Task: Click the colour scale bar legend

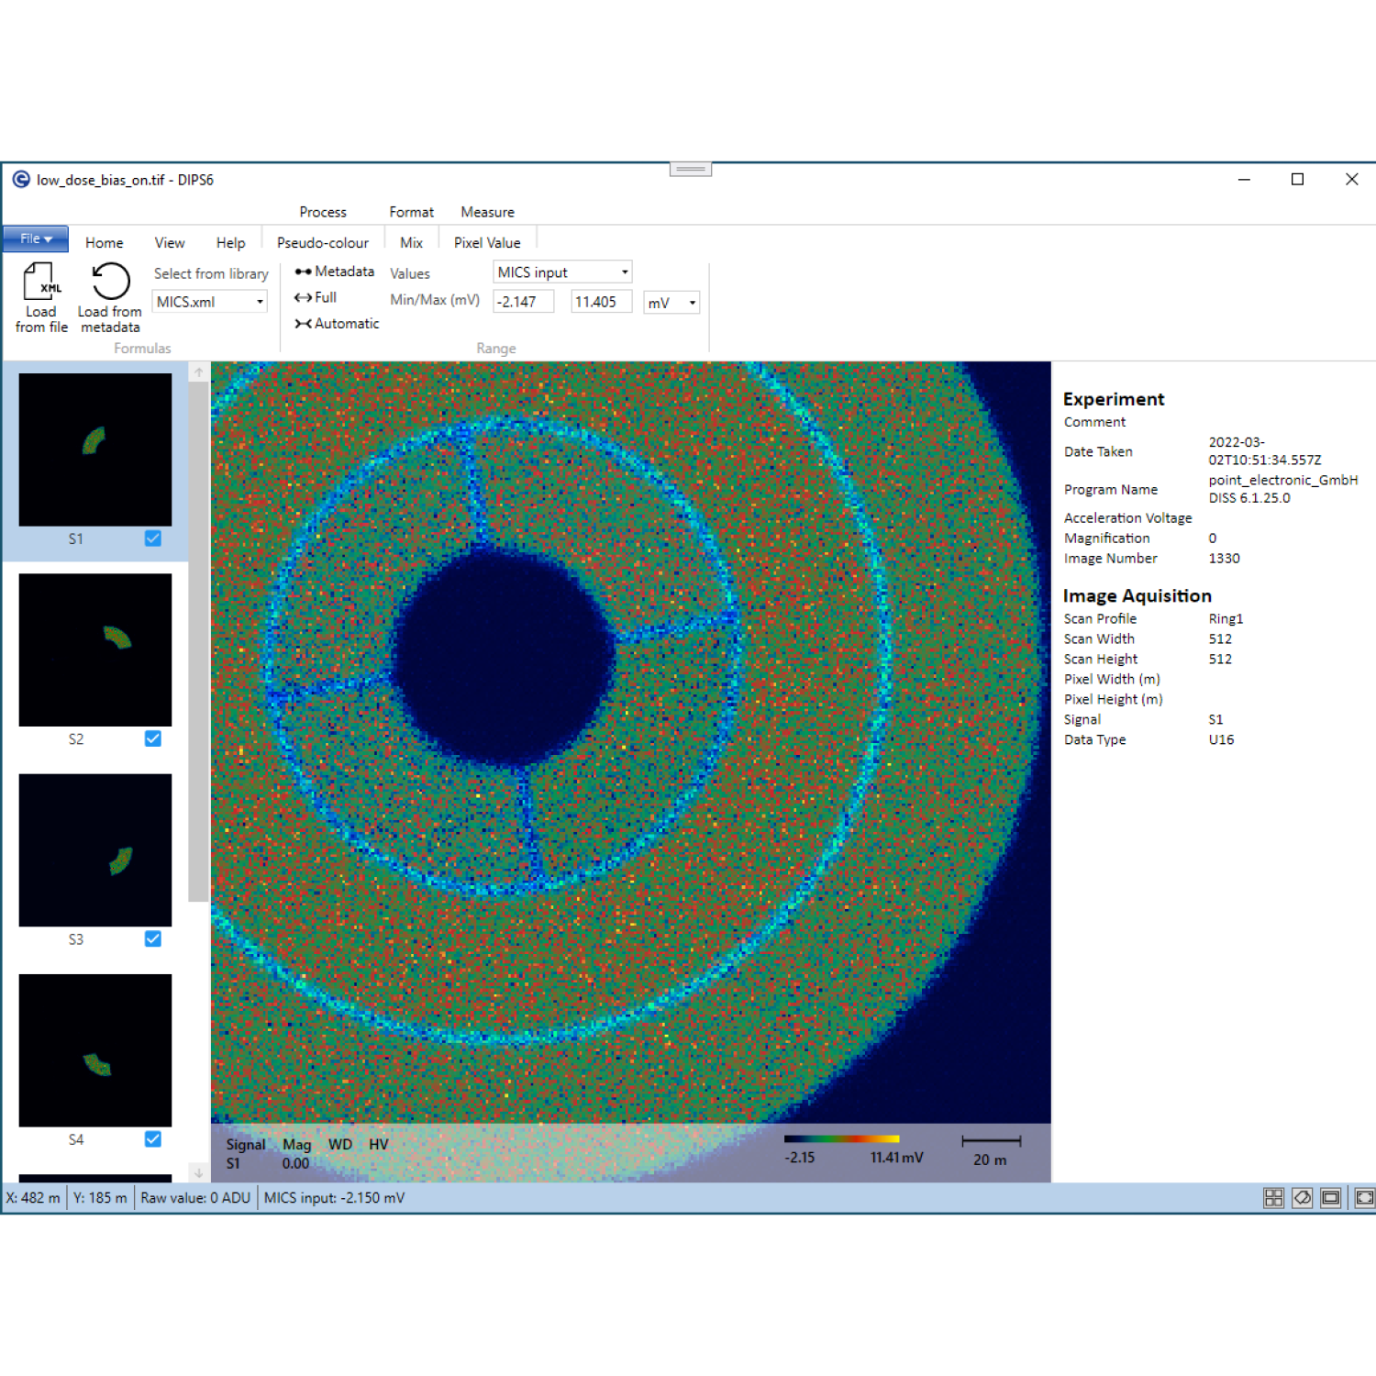Action: click(841, 1139)
